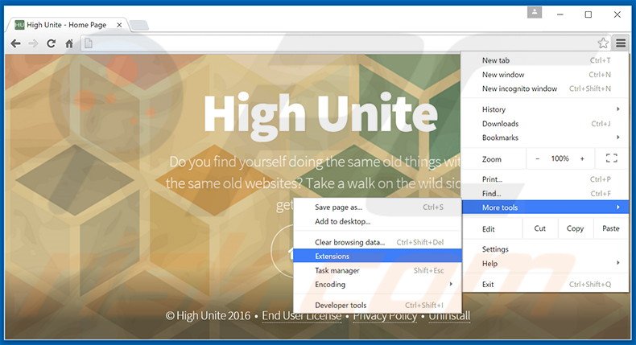
Task: Expand the Bookmarks submenu
Action: click(545, 138)
